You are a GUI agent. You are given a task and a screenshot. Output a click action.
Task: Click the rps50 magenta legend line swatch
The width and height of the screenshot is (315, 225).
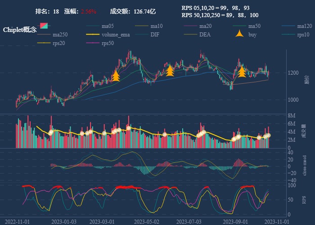pos(93,43)
